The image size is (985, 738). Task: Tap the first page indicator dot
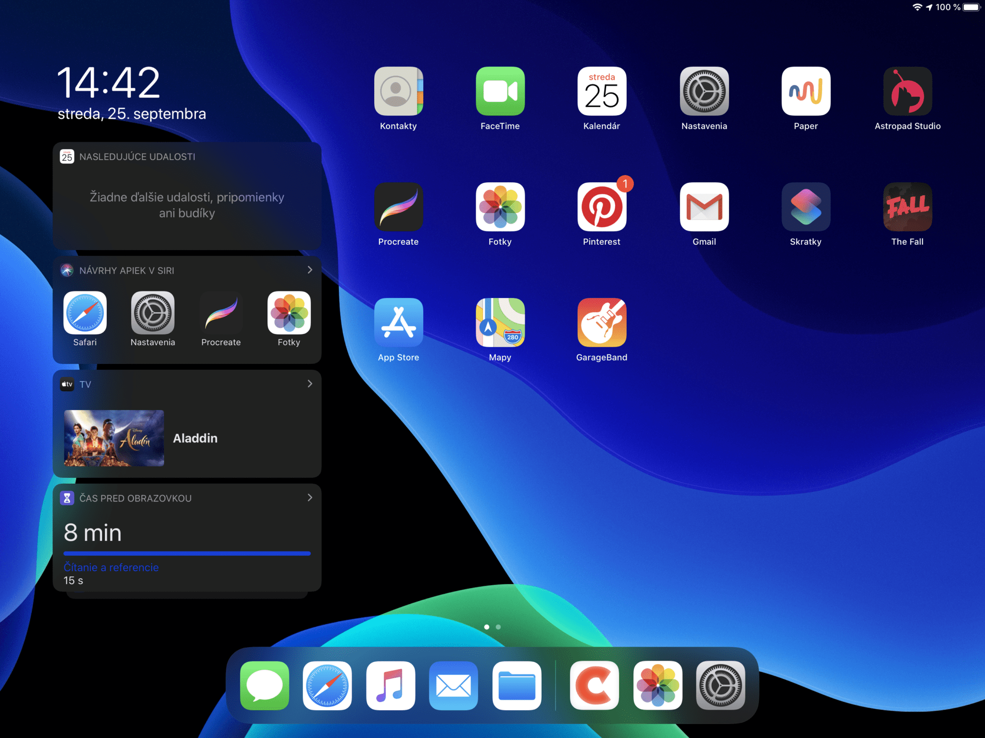487,627
